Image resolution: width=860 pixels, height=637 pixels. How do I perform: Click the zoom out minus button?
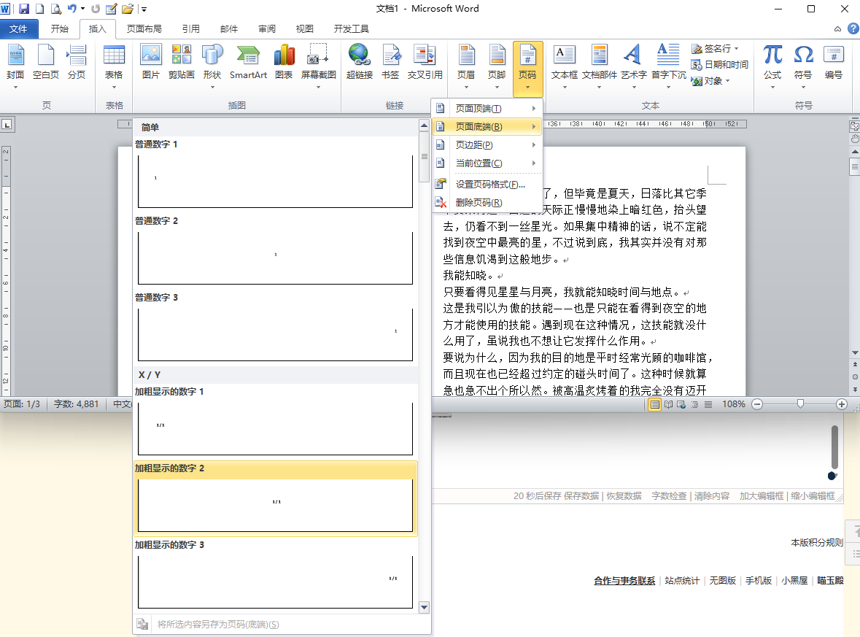coord(757,404)
